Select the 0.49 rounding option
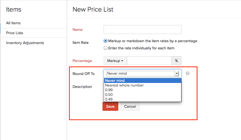241x140 pixels. tap(109, 99)
